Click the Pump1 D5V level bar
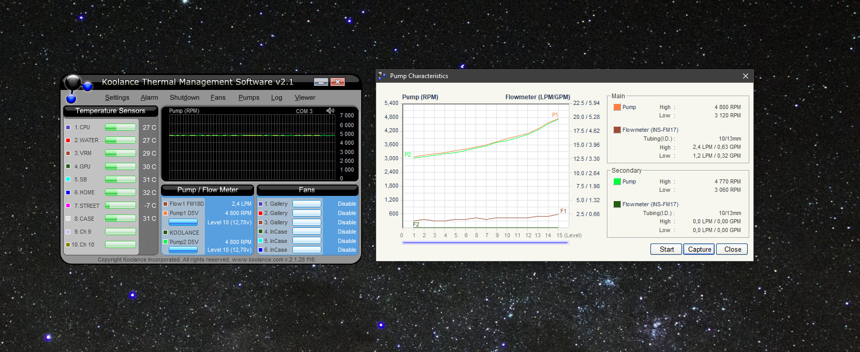The width and height of the screenshot is (860, 352). [183, 222]
